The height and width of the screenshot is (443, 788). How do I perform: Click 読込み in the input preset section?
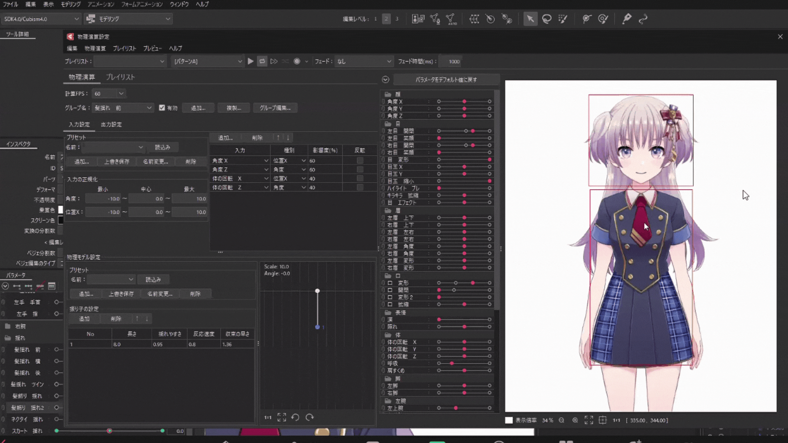pyautogui.click(x=163, y=147)
